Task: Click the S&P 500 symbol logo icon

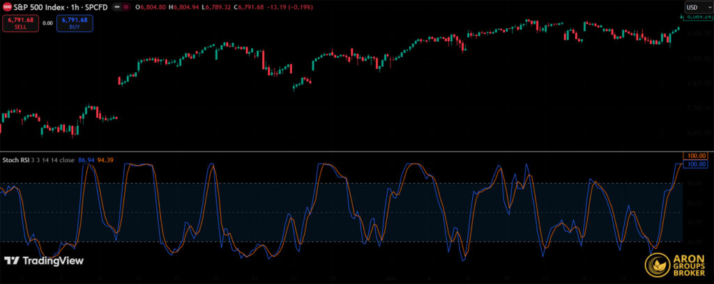Action: (x=6, y=6)
